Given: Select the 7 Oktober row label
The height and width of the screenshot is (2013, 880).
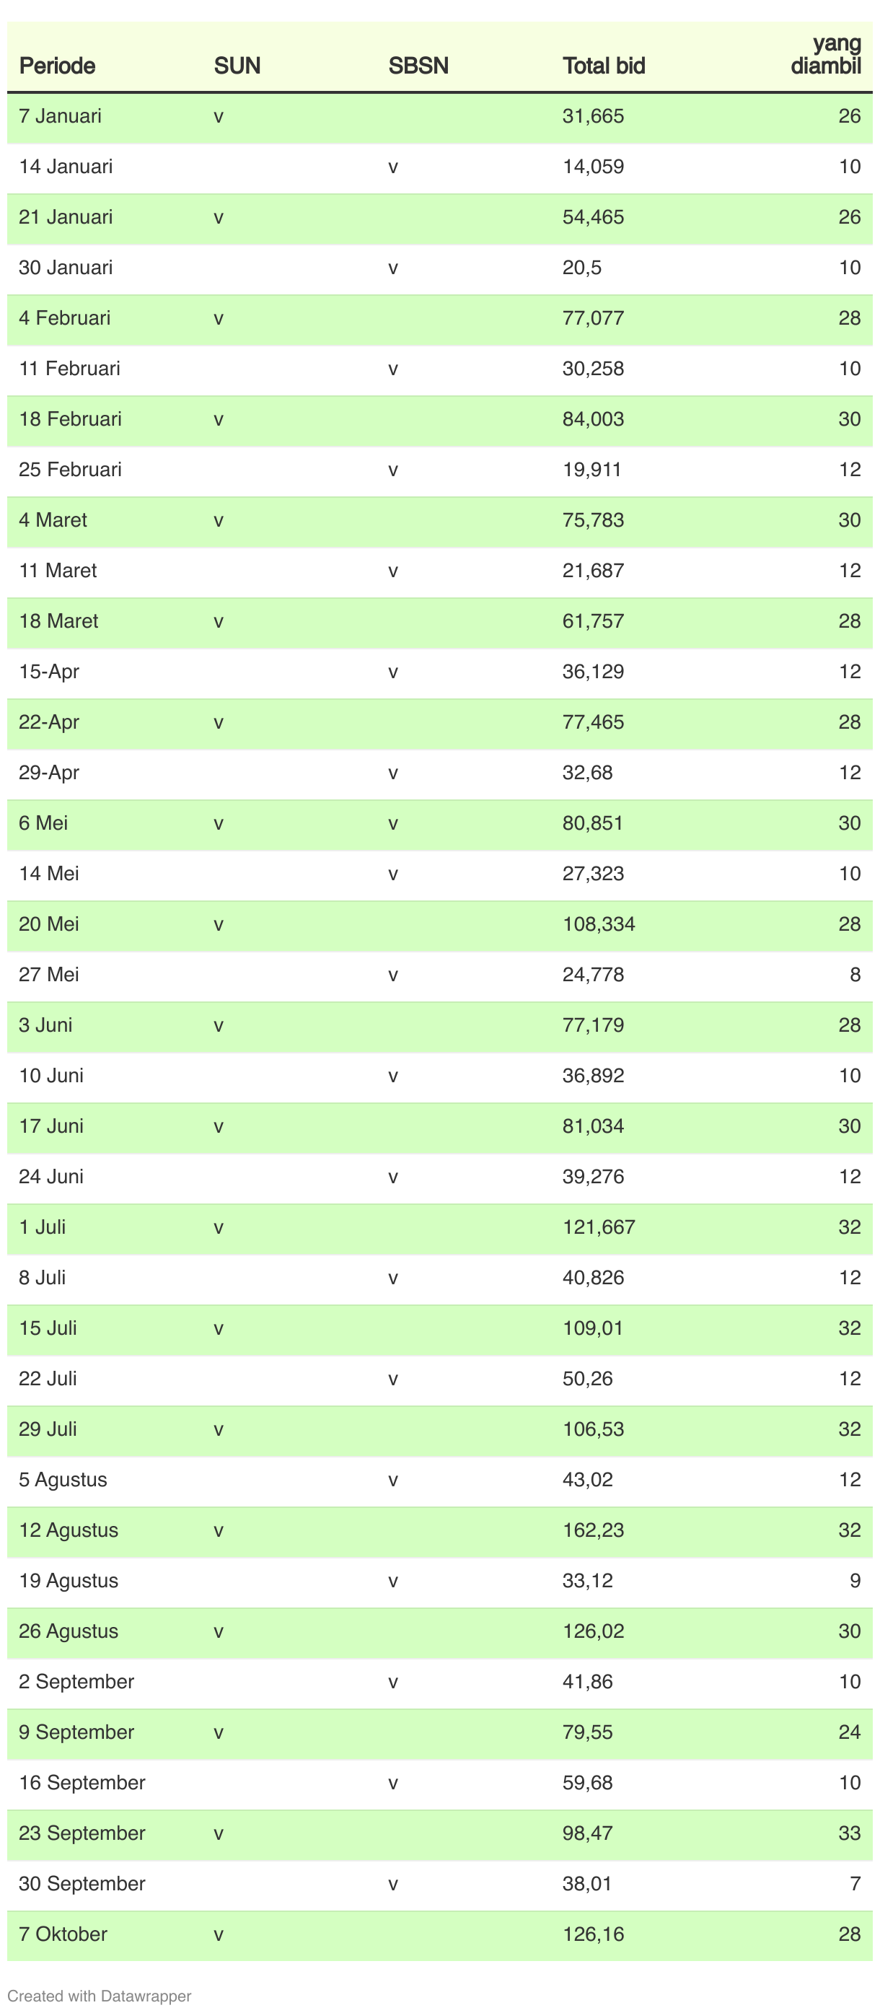Looking at the screenshot, I should coord(63,1935).
